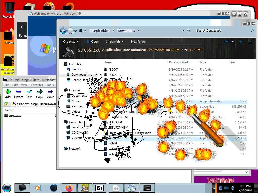Select CD Drive (E:) in navigation pane
Viewport: 258px width, 193px height.
[x=77, y=133]
